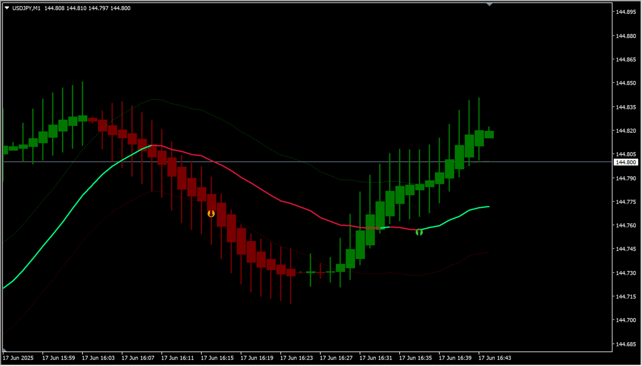The height and width of the screenshot is (366, 642).
Task: Click the open price value 144.808
Action: 54,8
